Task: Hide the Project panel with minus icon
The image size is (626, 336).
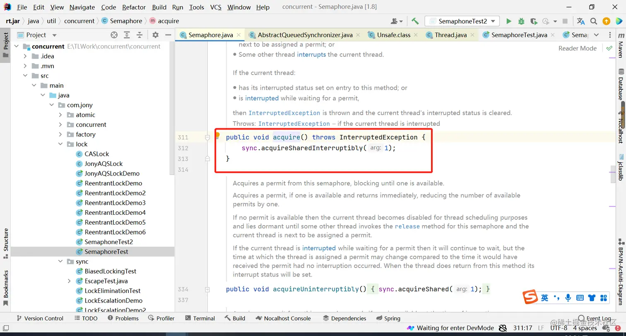Action: [168, 35]
